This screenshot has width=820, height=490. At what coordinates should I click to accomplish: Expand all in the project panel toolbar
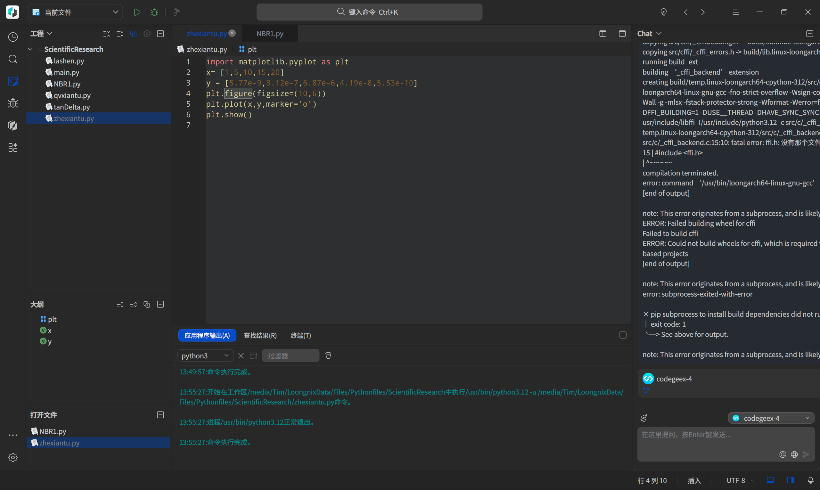point(120,34)
